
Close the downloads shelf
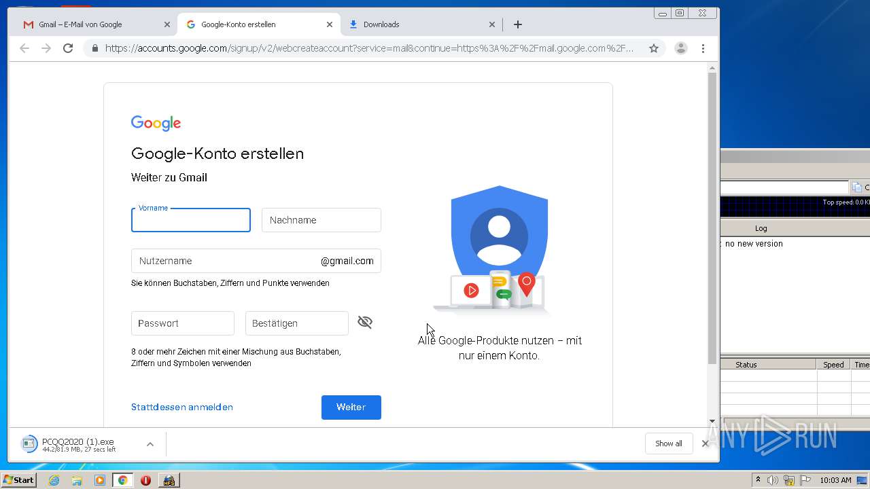click(x=705, y=443)
